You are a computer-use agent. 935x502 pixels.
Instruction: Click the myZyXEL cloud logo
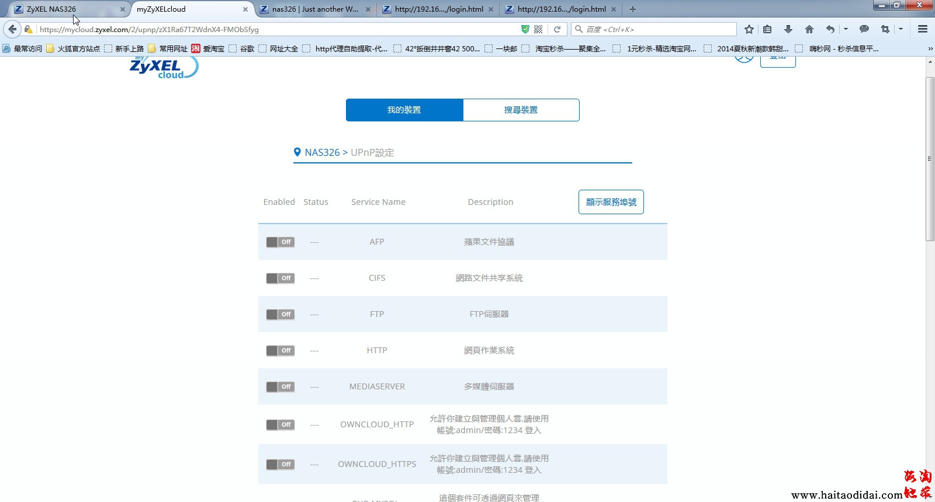click(164, 67)
